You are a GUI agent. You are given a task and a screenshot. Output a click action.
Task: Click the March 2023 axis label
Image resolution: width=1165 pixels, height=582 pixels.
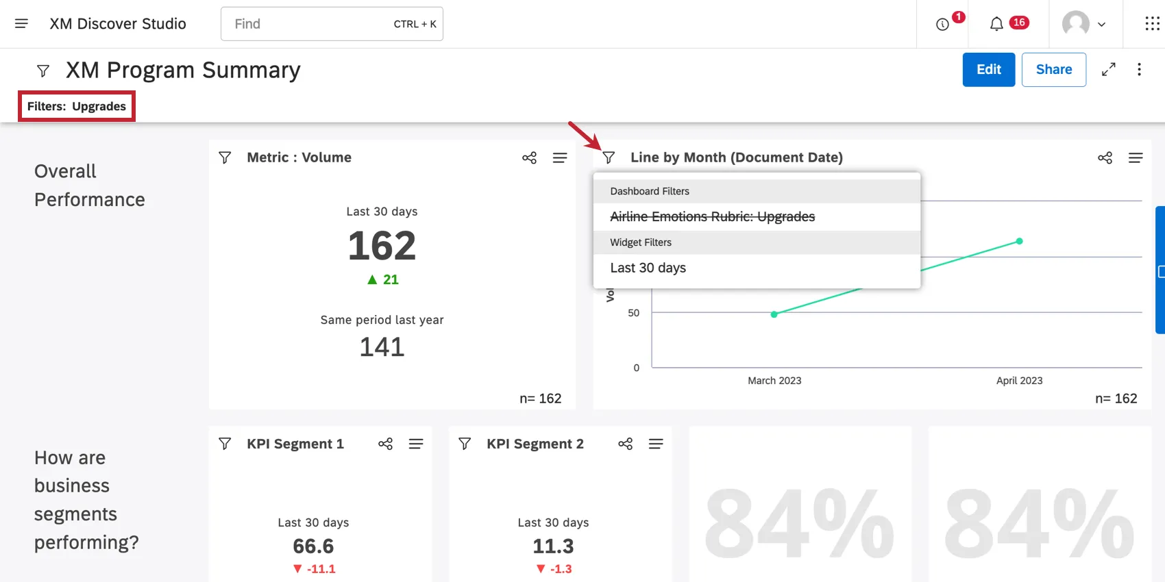(x=774, y=381)
